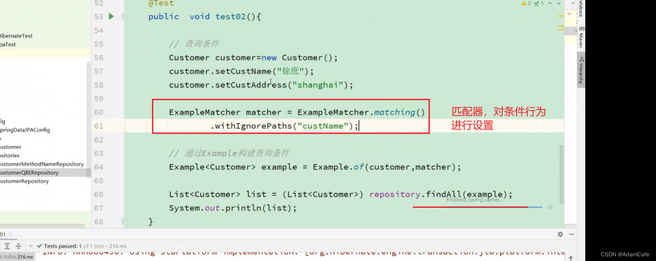This screenshot has height=261, width=656.
Task: Click the withIgnorePaths method call
Action: tap(254, 126)
